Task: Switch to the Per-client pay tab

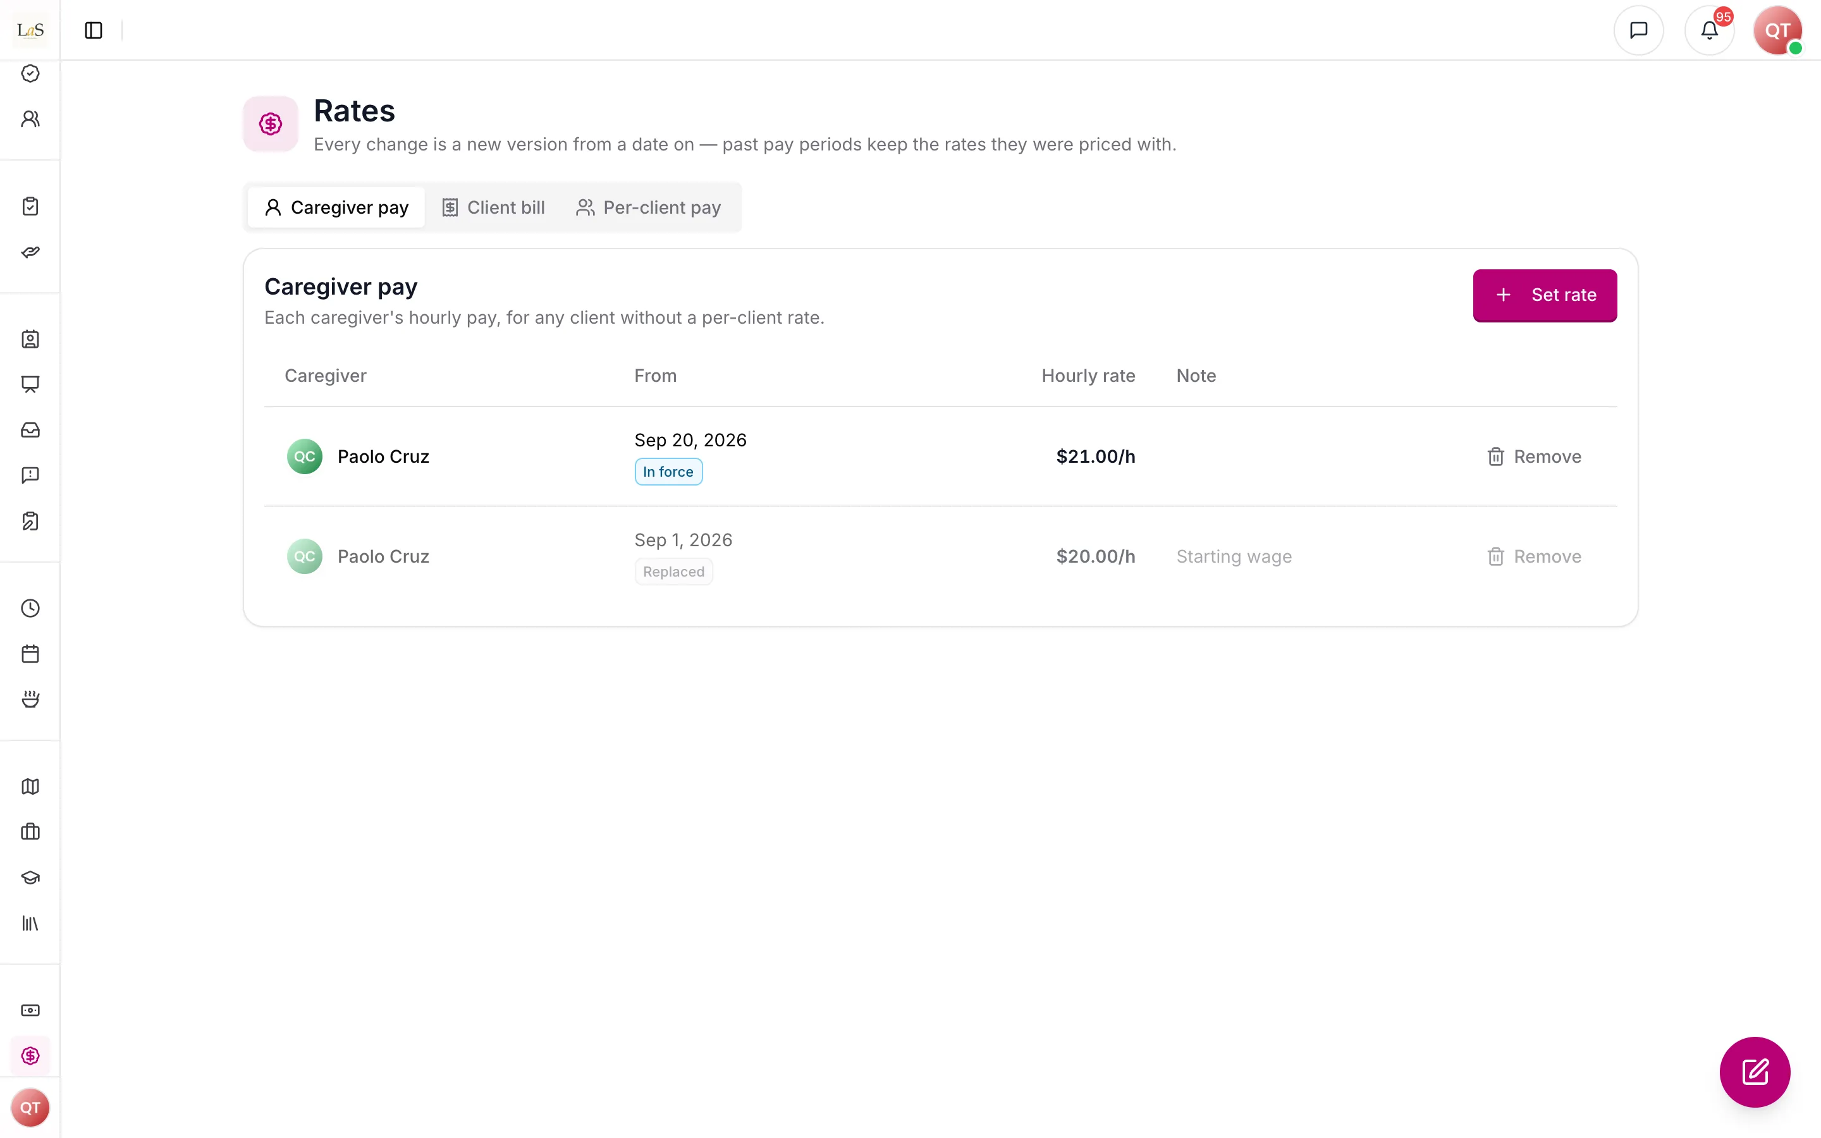Action: tap(649, 207)
